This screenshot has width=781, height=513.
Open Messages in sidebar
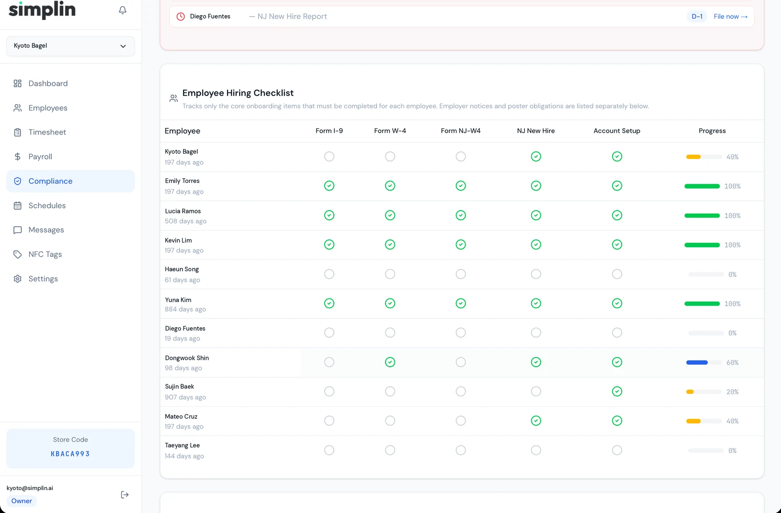pyautogui.click(x=70, y=230)
